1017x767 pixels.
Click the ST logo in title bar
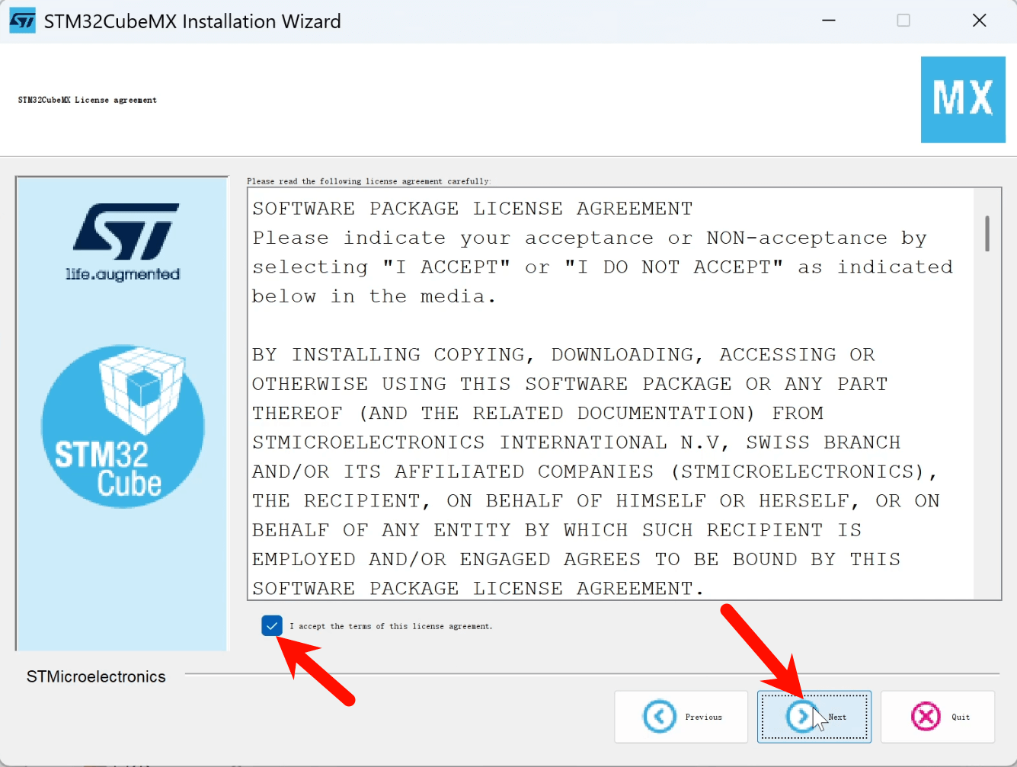coord(22,21)
